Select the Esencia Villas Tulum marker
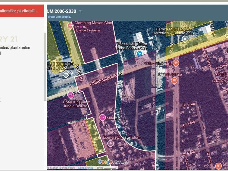The image size is (228, 171). point(110,144)
